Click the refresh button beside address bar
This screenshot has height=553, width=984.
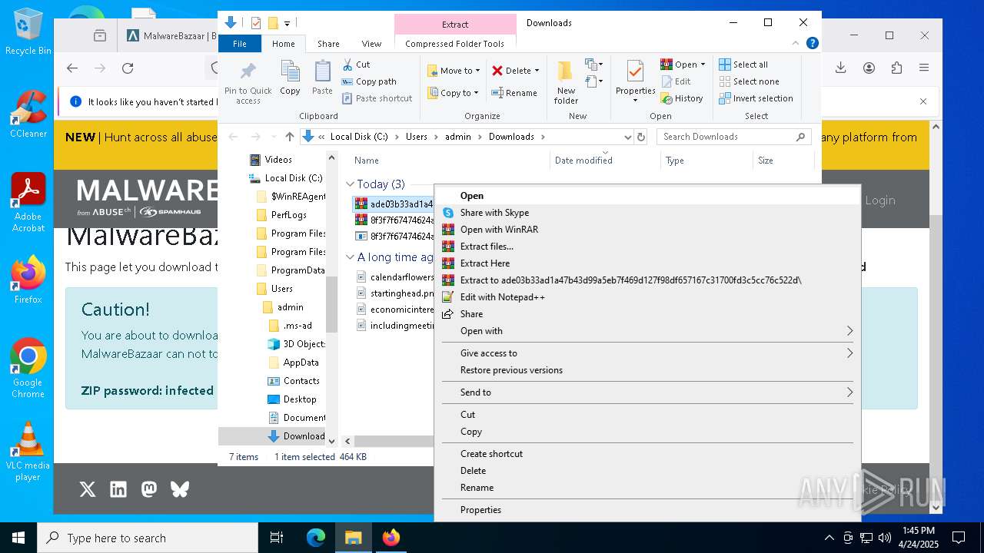pos(641,137)
